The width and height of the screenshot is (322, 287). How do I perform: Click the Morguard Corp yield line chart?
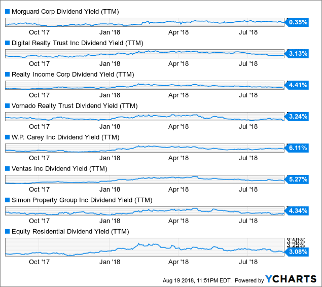coord(145,22)
